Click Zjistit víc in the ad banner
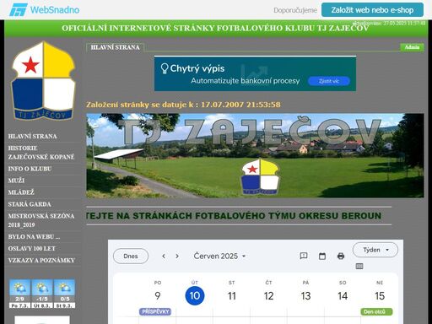432x324 pixels. coord(329,81)
